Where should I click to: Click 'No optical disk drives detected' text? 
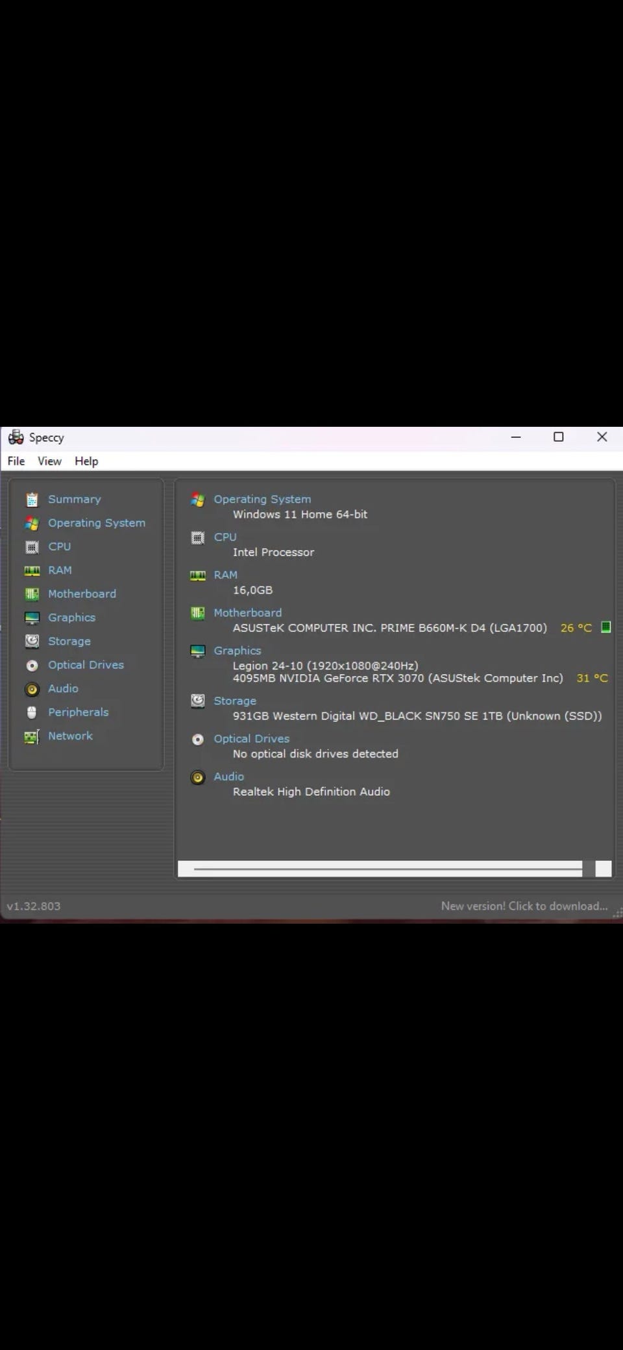coord(315,754)
